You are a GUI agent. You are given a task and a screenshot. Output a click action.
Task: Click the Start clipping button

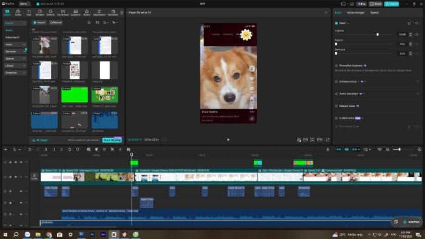112,140
